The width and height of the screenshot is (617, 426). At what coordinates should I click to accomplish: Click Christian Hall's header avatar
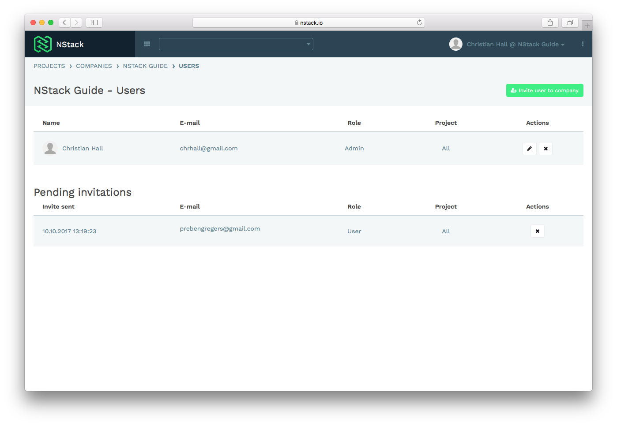point(456,44)
